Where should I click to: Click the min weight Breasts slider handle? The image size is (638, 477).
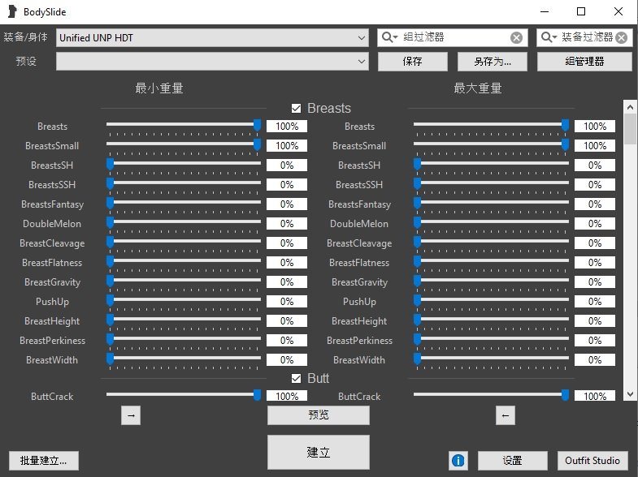pyautogui.click(x=257, y=125)
